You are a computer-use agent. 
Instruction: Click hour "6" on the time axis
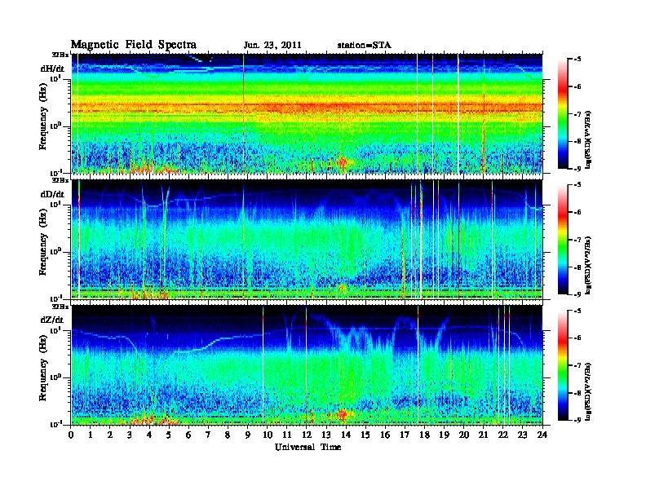point(188,435)
